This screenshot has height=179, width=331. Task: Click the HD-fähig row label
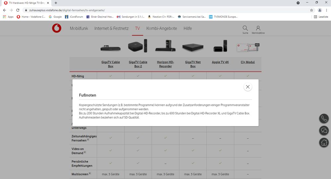tap(78, 76)
